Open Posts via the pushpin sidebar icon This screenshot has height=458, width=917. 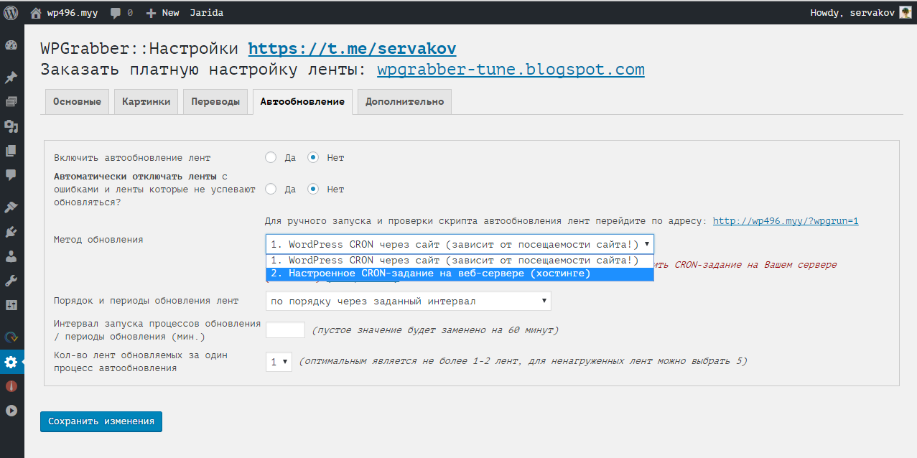11,78
